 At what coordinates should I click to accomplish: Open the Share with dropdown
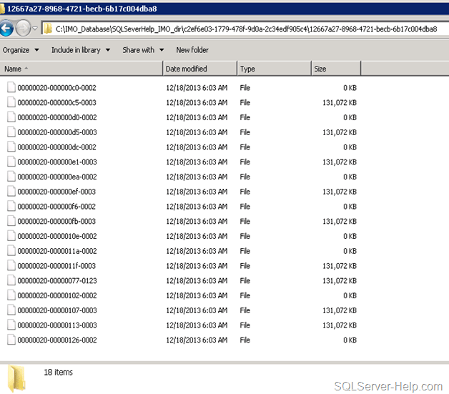click(x=142, y=50)
